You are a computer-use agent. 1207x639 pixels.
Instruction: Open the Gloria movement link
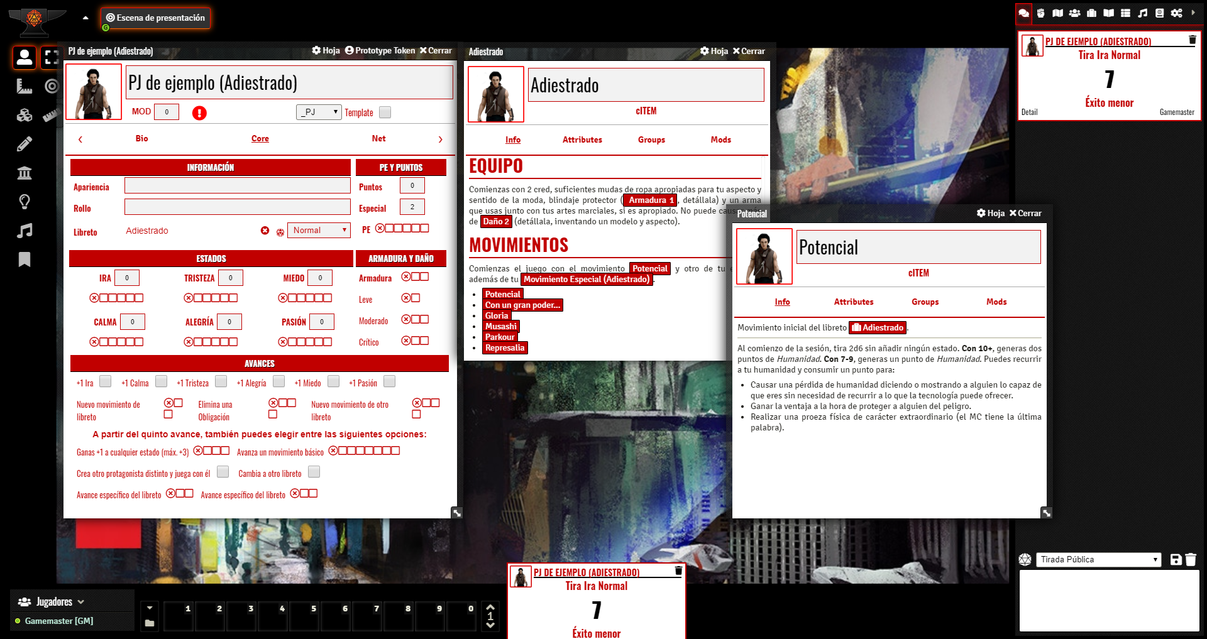(497, 315)
